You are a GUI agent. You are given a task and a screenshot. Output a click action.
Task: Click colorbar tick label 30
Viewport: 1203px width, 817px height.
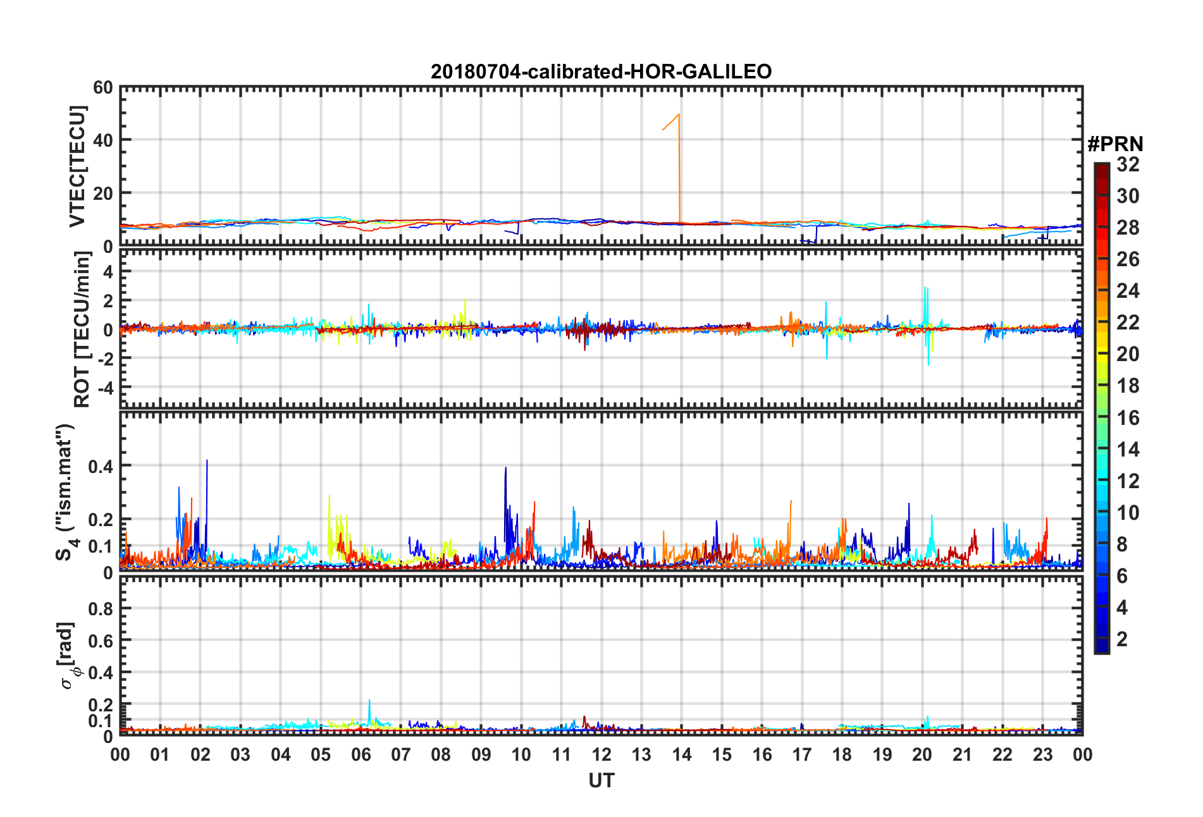click(1128, 196)
